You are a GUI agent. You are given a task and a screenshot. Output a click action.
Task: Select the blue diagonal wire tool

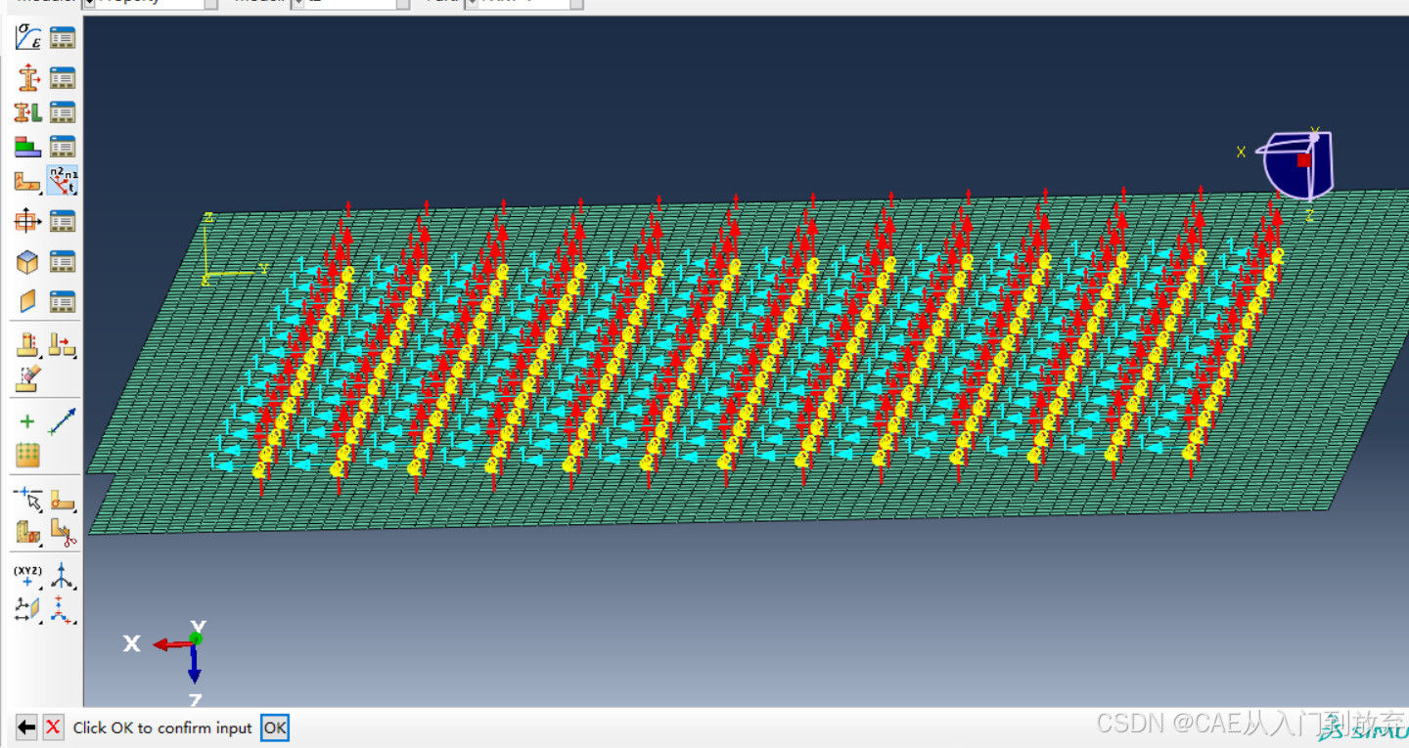(63, 421)
